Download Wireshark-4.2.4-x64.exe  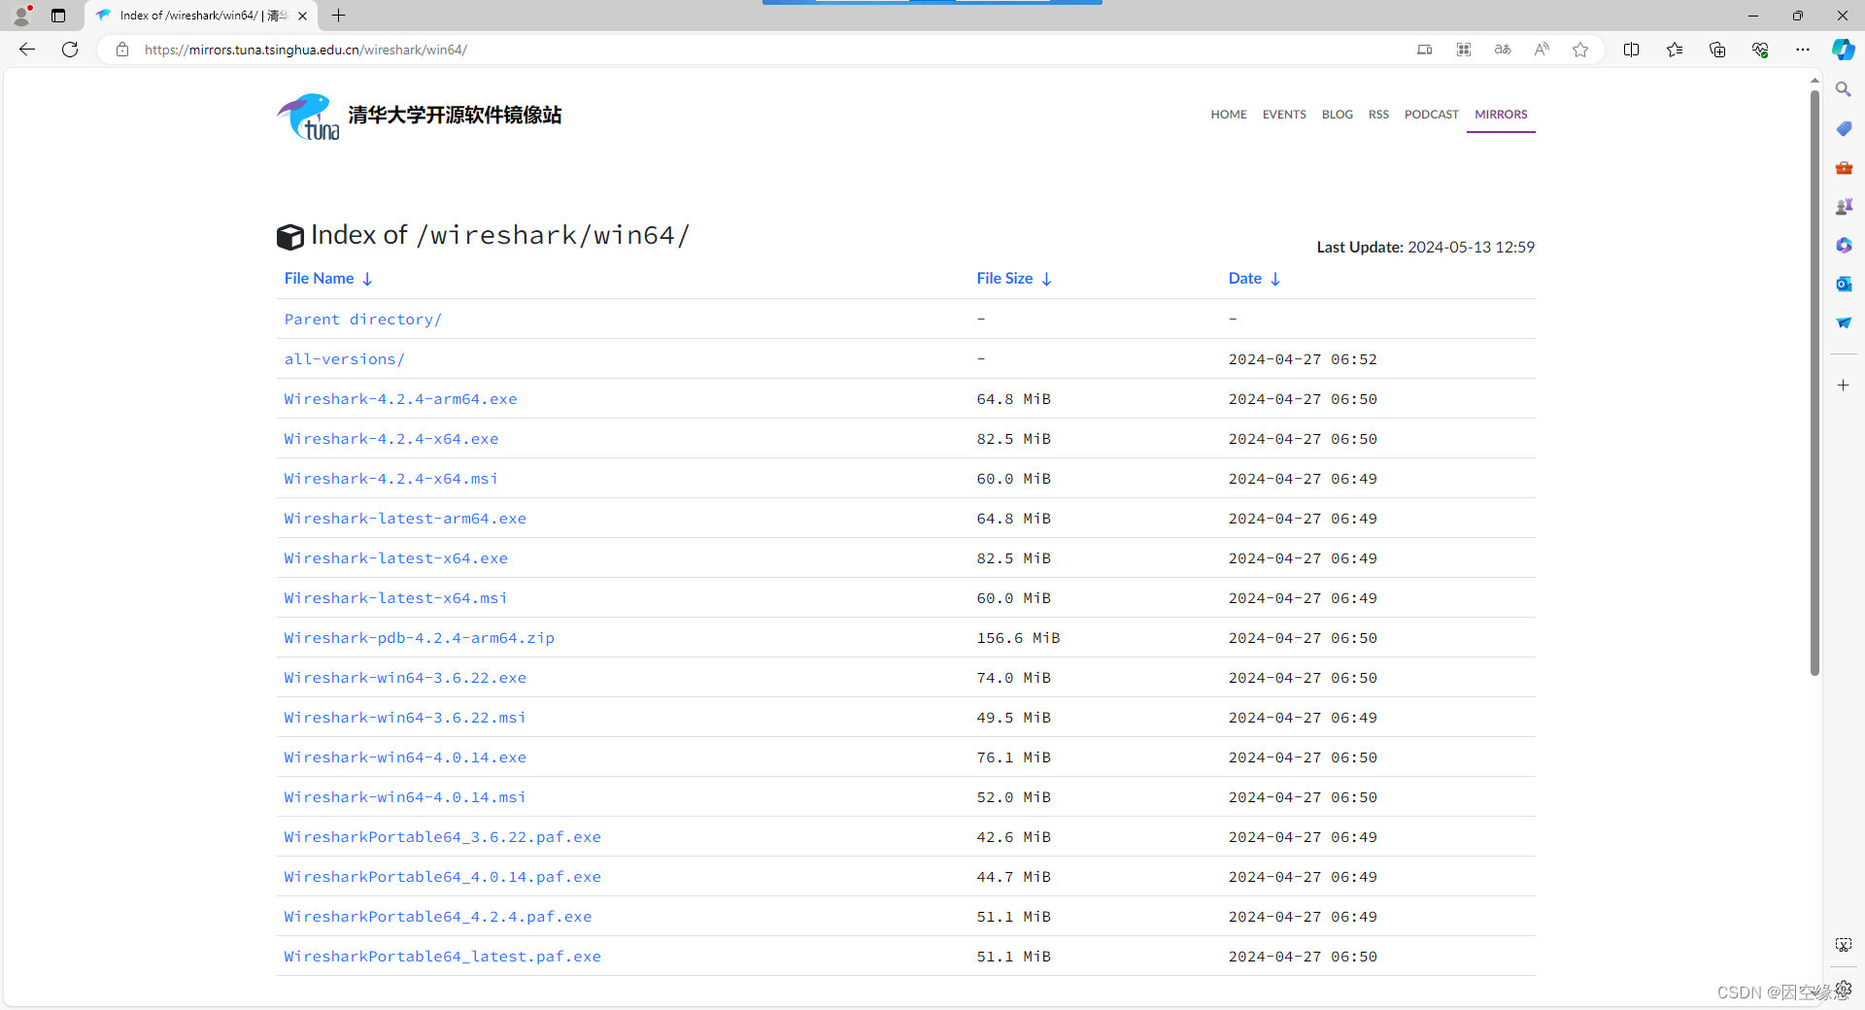click(391, 439)
